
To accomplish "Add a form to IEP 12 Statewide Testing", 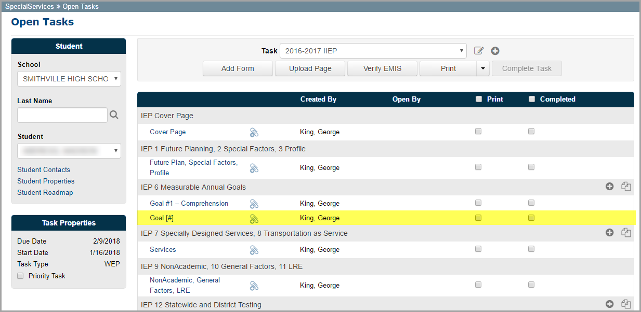I will [x=610, y=304].
